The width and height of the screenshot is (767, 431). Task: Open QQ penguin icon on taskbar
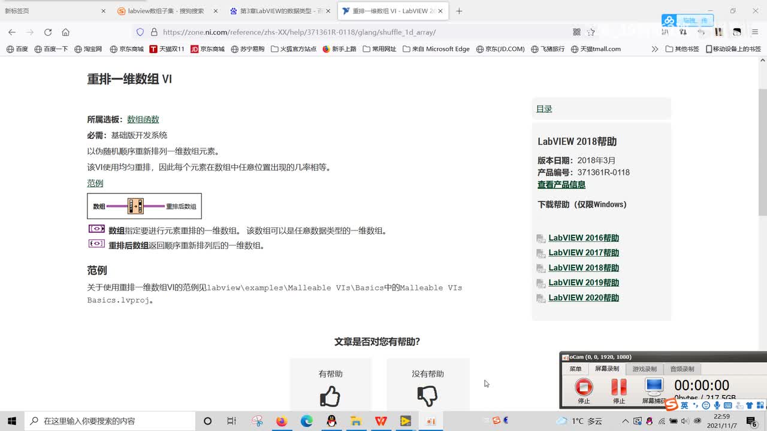[x=331, y=421]
